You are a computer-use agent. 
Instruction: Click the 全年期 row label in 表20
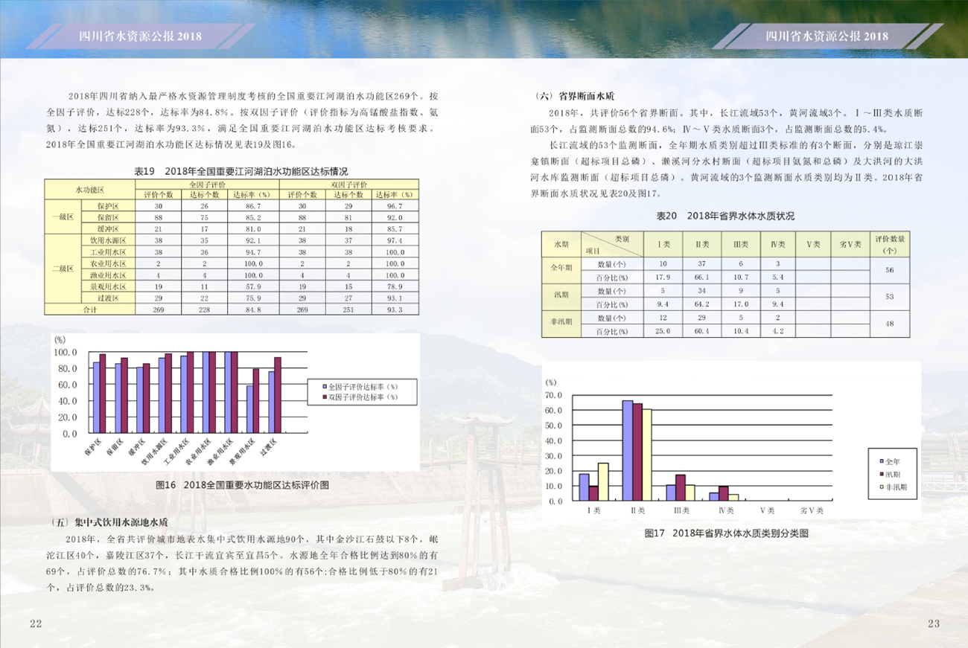pyautogui.click(x=561, y=271)
